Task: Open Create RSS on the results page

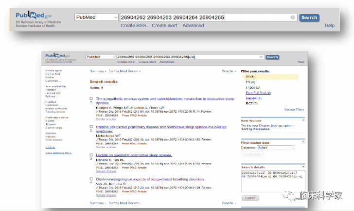Action: tap(126, 62)
